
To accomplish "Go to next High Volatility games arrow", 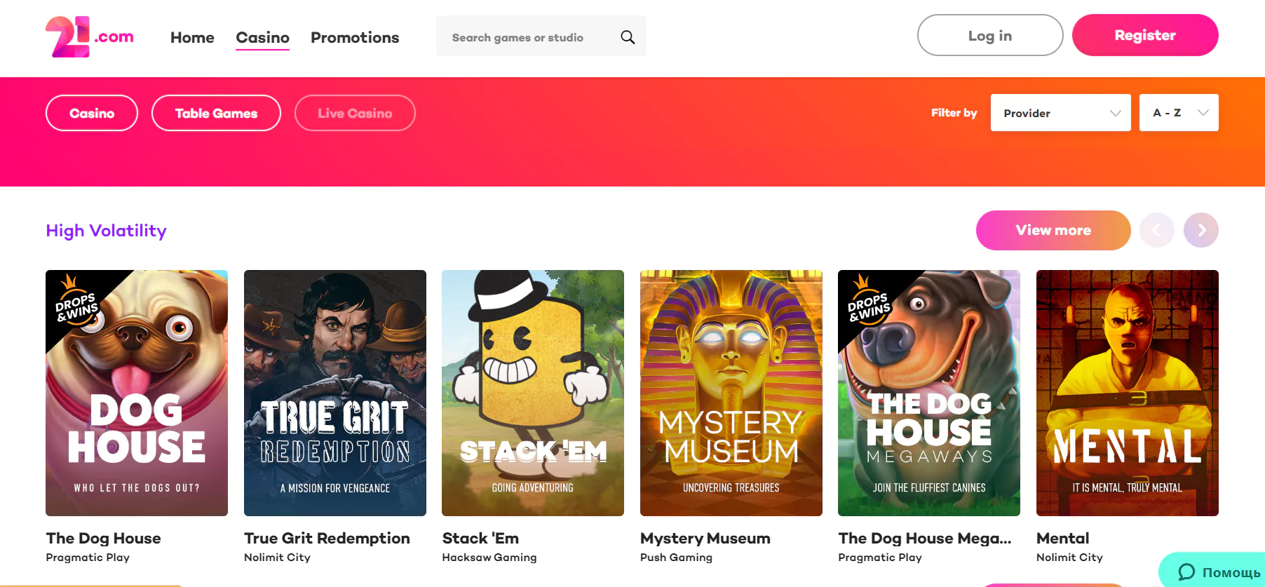I will tap(1201, 230).
